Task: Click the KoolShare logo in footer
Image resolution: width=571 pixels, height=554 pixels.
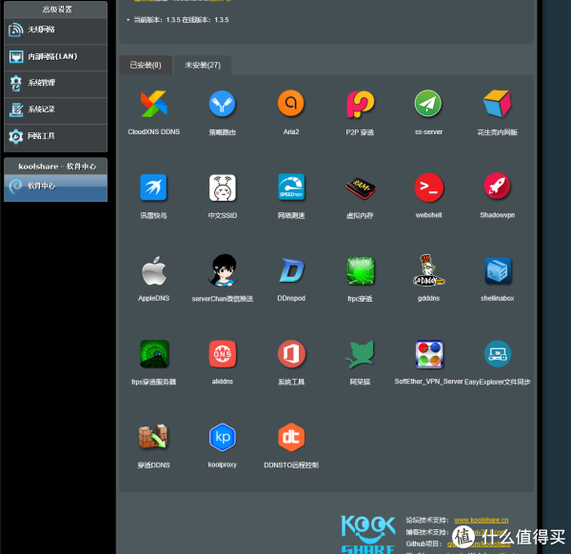Action: tap(366, 533)
